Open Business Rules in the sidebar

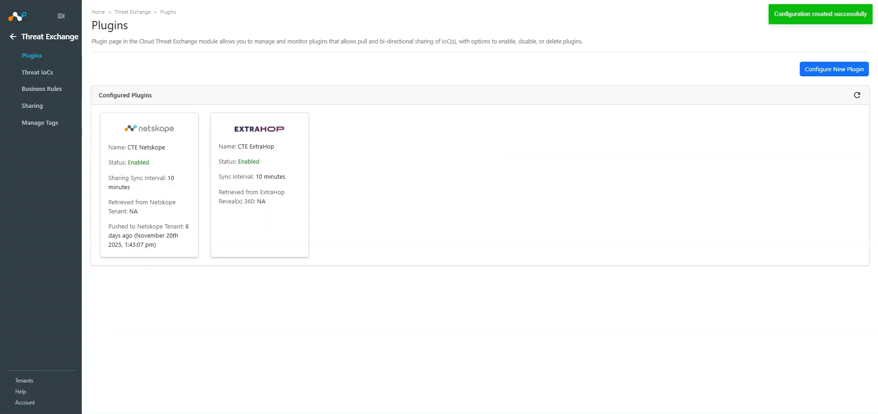(42, 89)
